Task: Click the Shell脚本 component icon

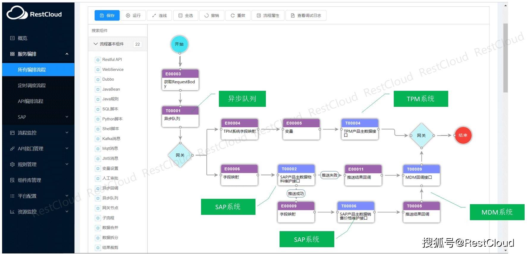Action: coord(98,129)
